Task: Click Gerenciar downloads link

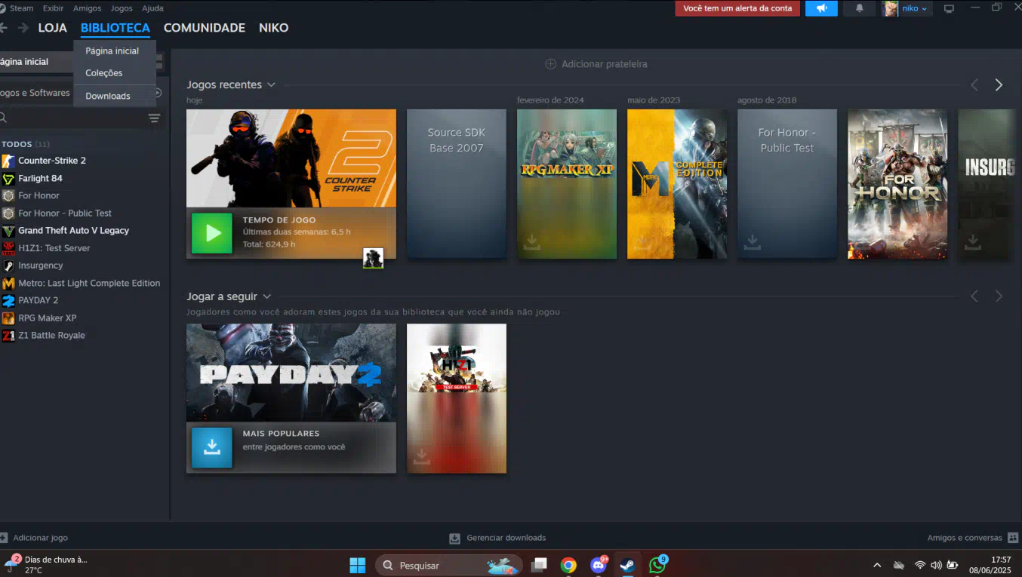Action: (506, 538)
